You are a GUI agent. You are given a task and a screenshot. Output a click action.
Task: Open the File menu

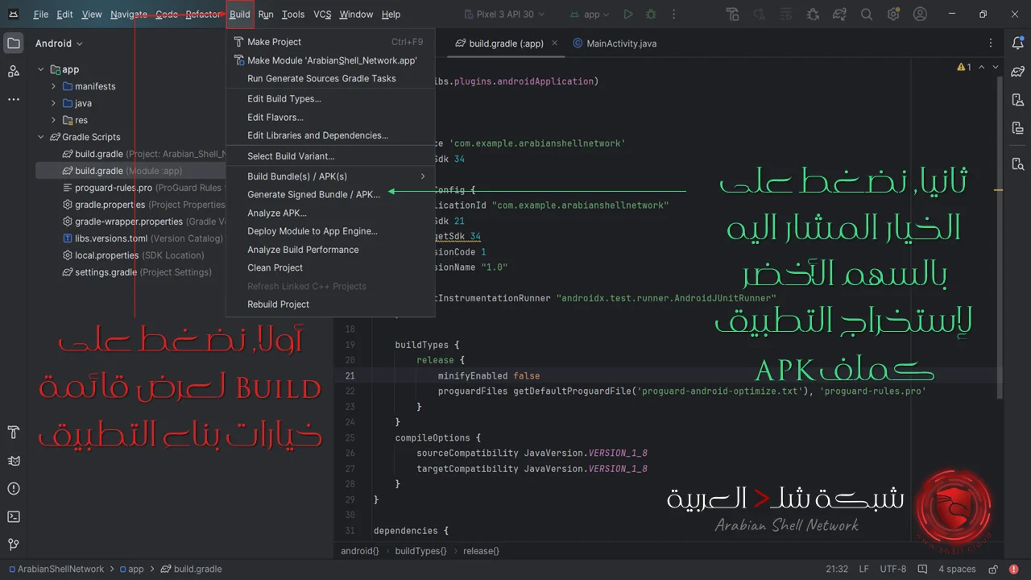(41, 14)
